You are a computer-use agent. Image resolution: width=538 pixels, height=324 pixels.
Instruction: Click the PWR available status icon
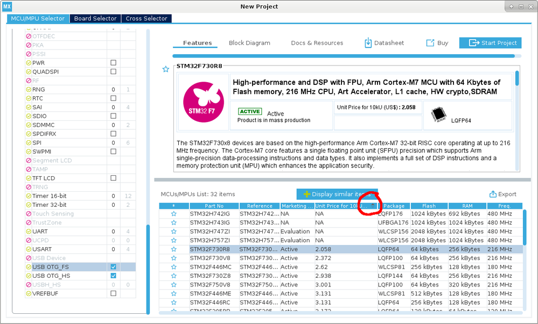pyautogui.click(x=29, y=63)
